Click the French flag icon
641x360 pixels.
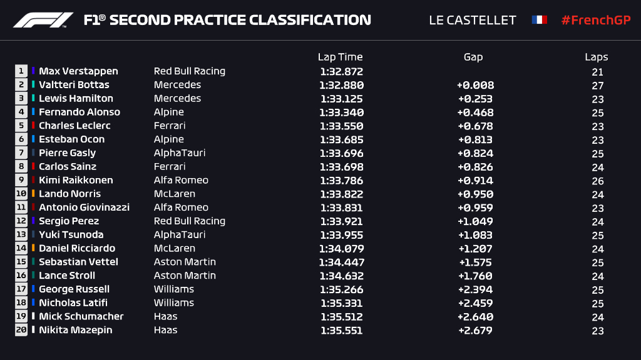(539, 20)
